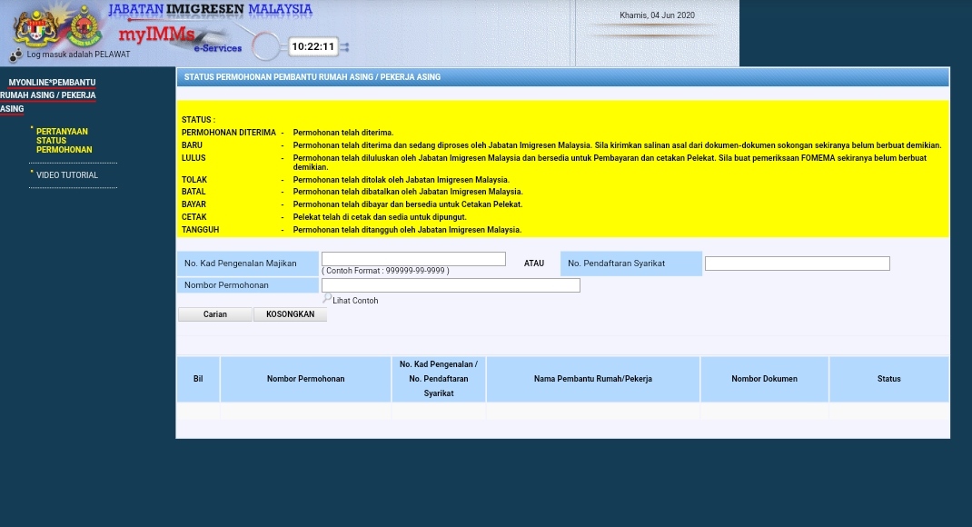The width and height of the screenshot is (972, 527).
Task: Click the Bil column header
Action: [198, 379]
